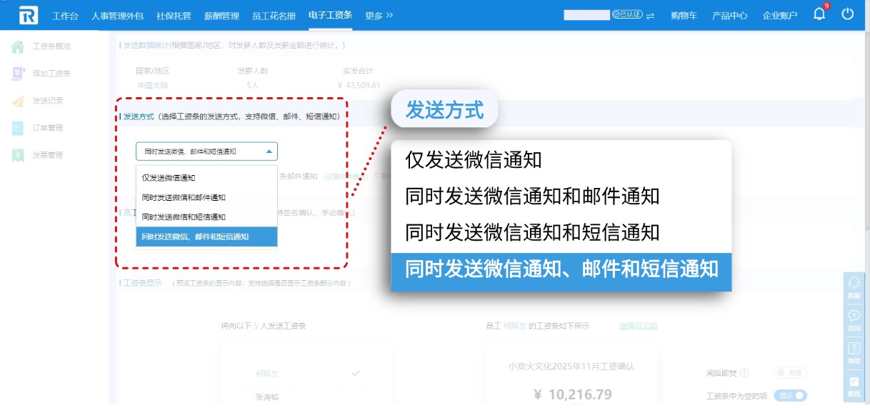Viewport: 870px width, 408px height.
Task: Go to 企业账户
Action: 780,16
